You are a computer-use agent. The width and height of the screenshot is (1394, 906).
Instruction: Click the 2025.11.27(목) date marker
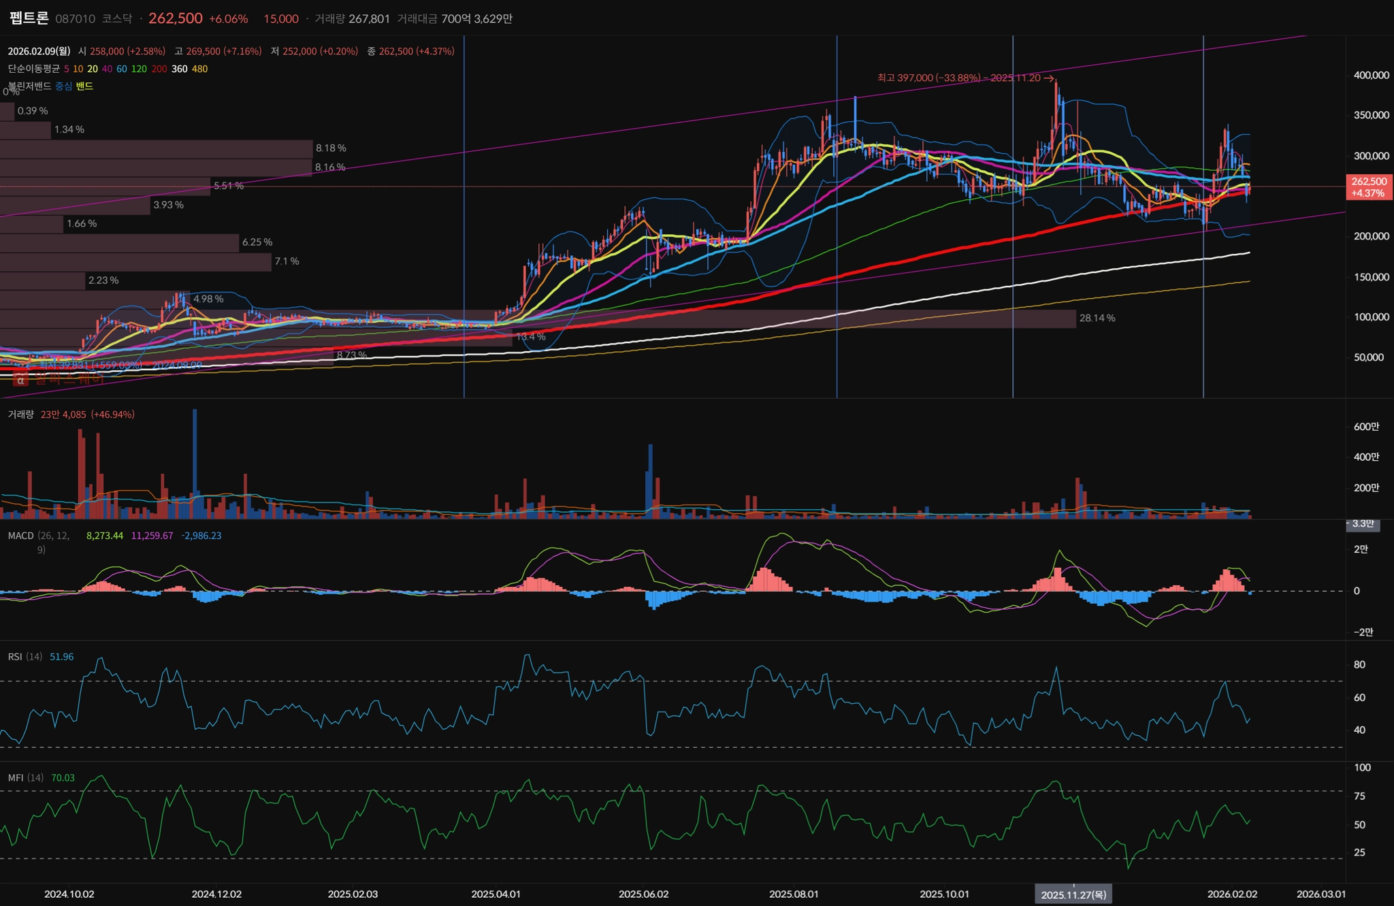click(1073, 894)
